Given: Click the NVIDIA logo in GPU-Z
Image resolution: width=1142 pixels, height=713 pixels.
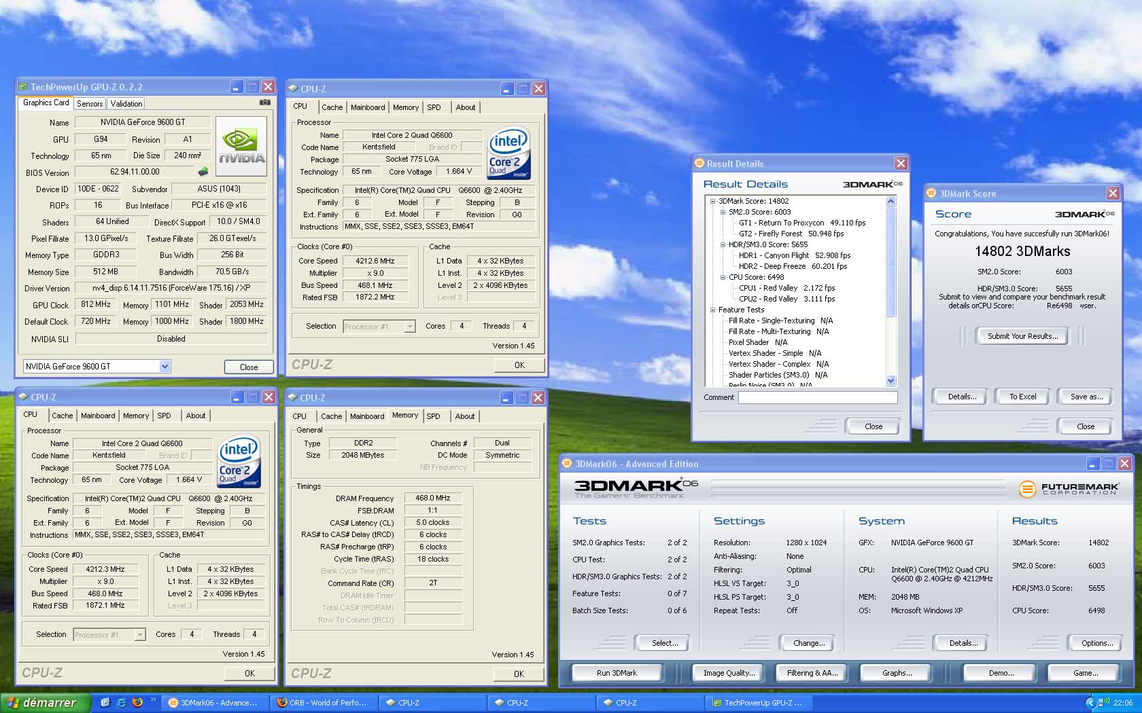Looking at the screenshot, I should 241,146.
